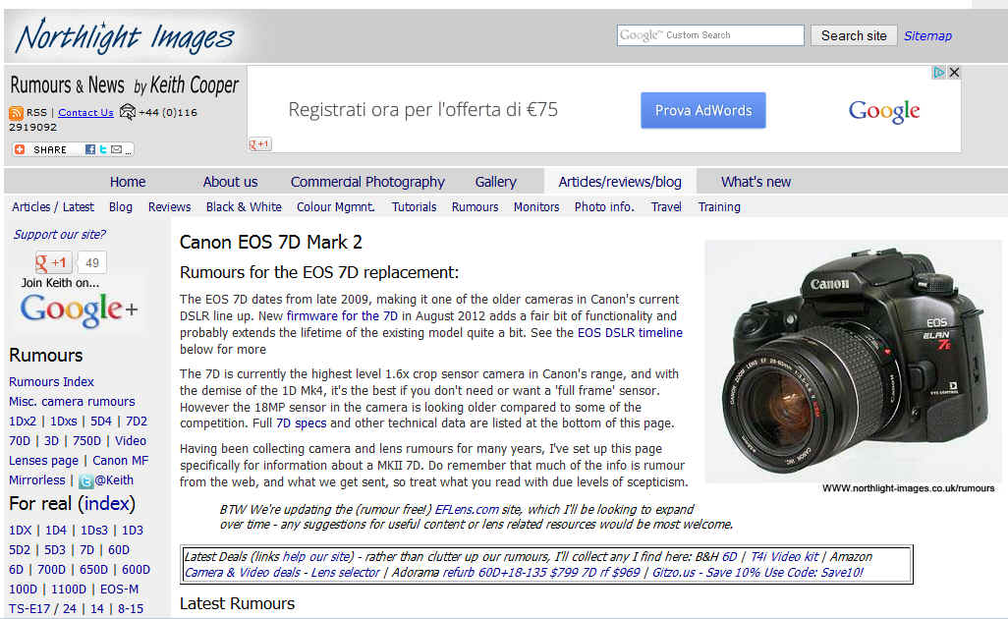Image resolution: width=1008 pixels, height=619 pixels.
Task: Open the For real (index) link
Action: 107,504
